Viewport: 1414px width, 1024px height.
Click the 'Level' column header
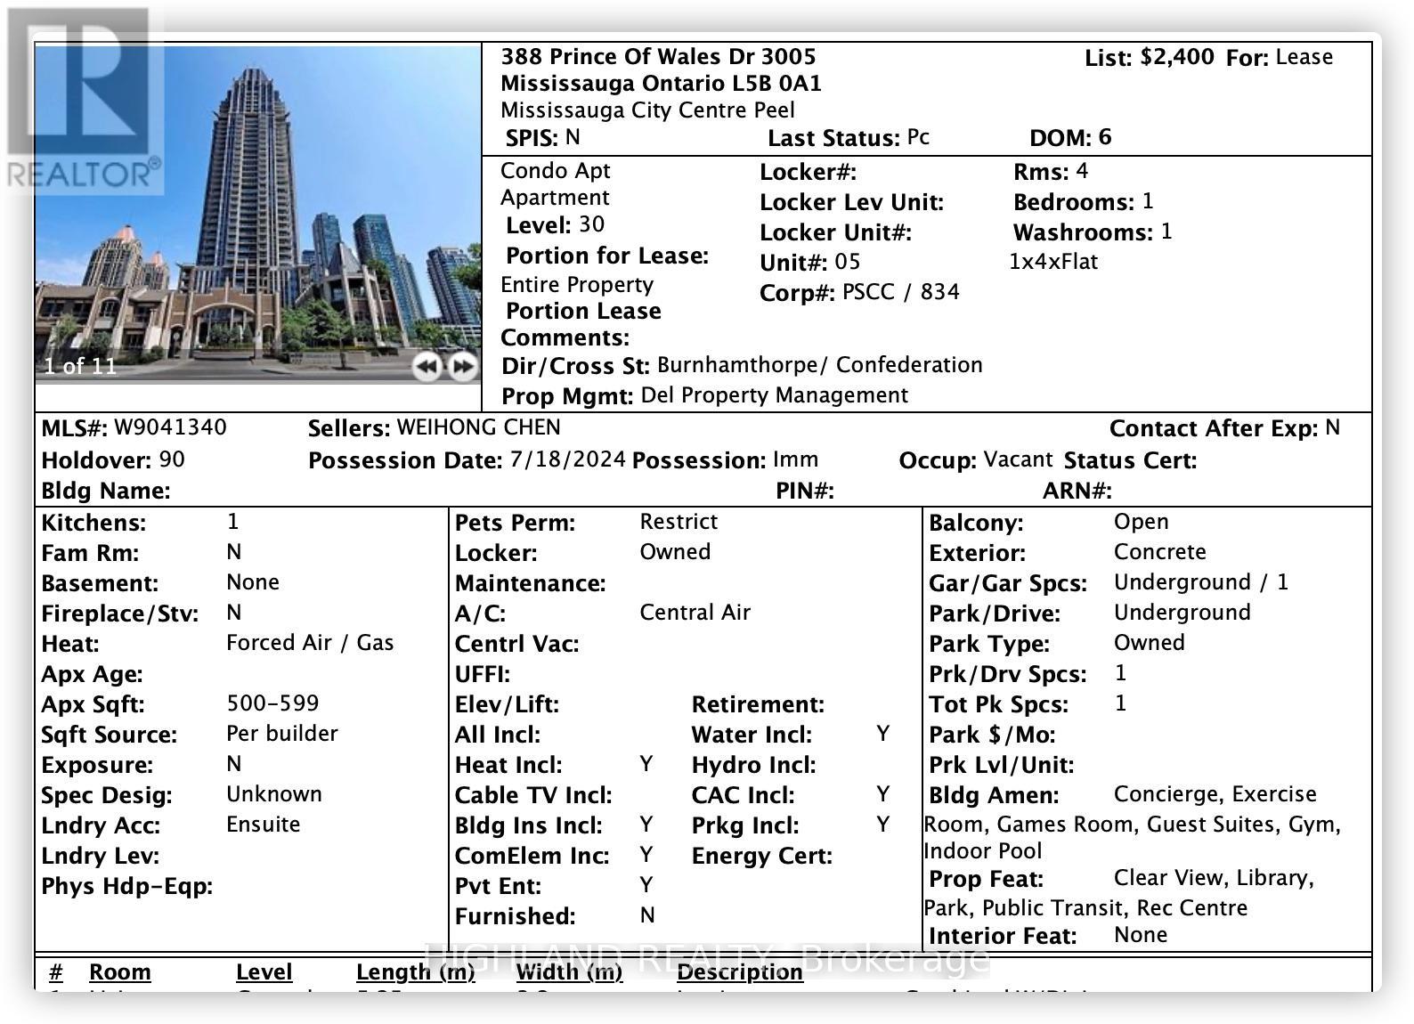(x=264, y=972)
